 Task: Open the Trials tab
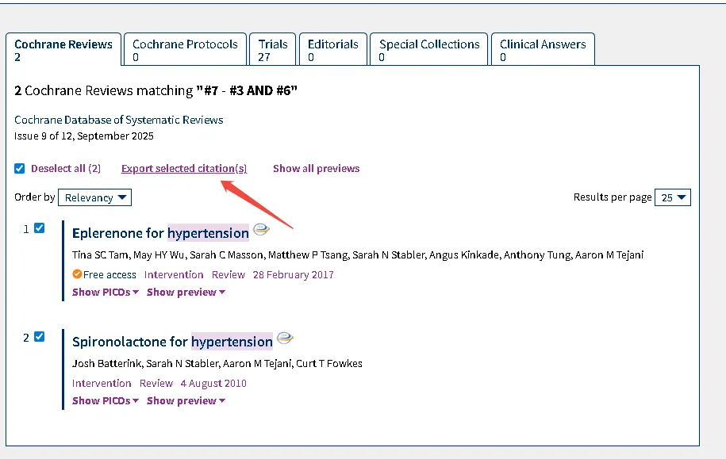point(273,50)
